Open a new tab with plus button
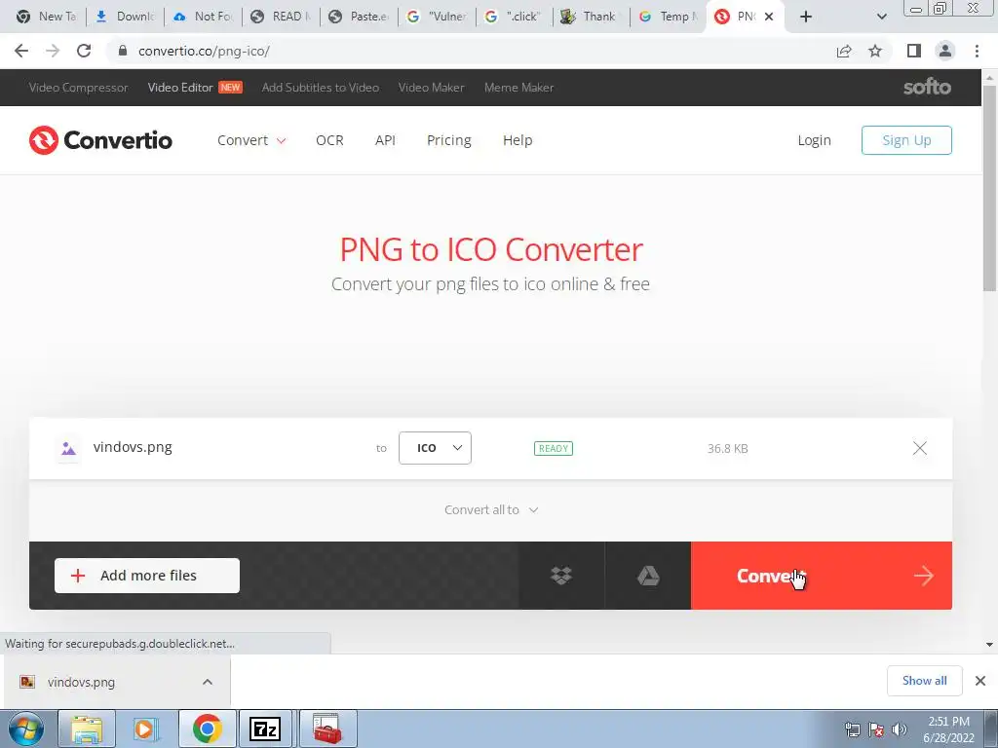 (806, 17)
